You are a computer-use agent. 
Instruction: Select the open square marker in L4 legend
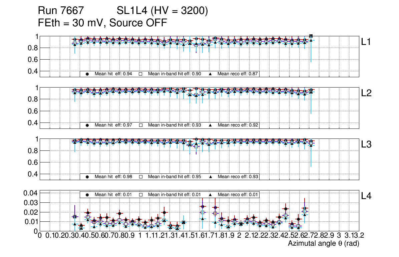(141, 194)
